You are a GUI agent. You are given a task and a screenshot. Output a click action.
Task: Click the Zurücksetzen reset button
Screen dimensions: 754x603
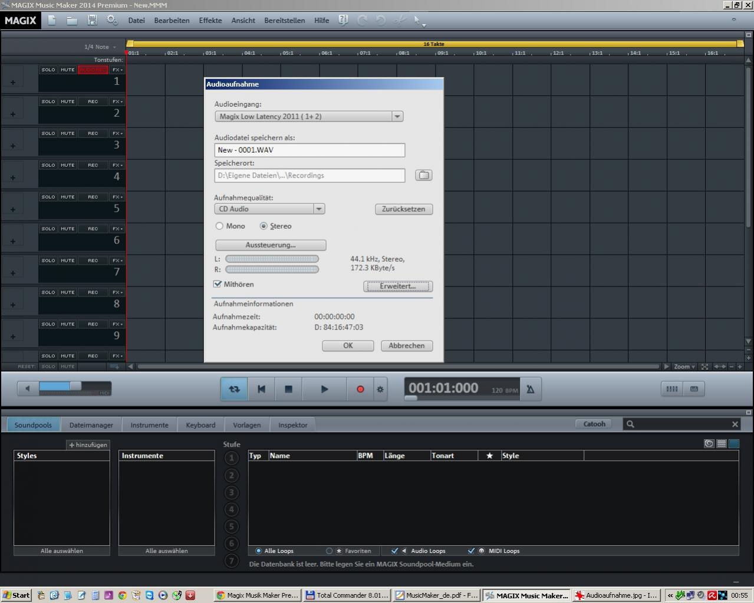pos(404,209)
